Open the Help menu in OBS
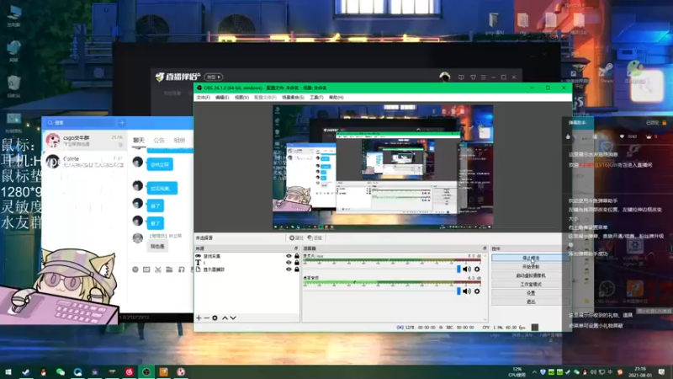The width and height of the screenshot is (673, 379). click(336, 98)
